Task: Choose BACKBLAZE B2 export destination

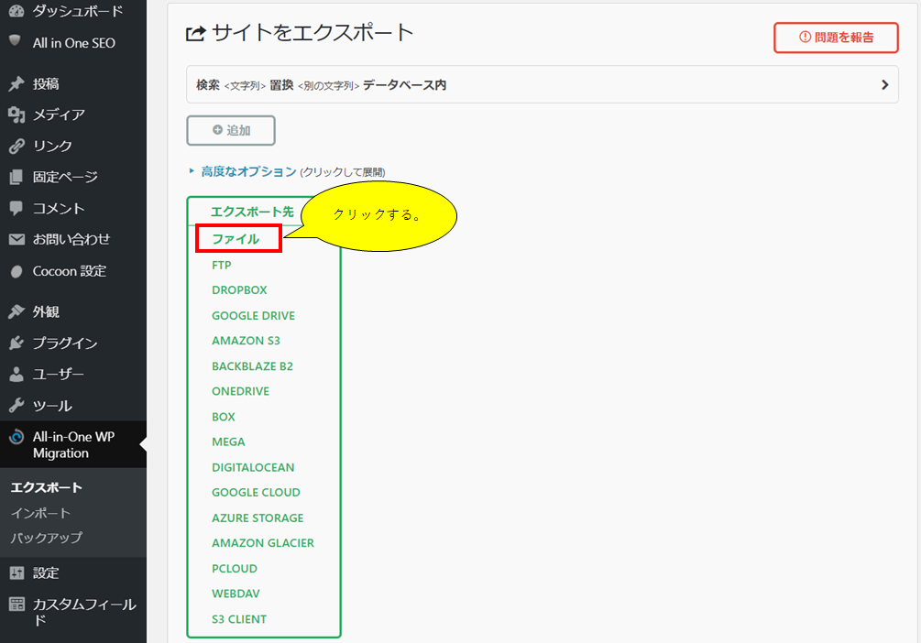Action: click(x=252, y=366)
